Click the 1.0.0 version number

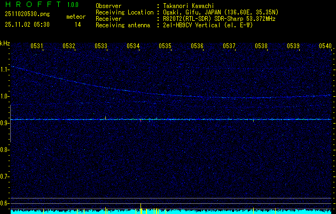pyautogui.click(x=73, y=5)
